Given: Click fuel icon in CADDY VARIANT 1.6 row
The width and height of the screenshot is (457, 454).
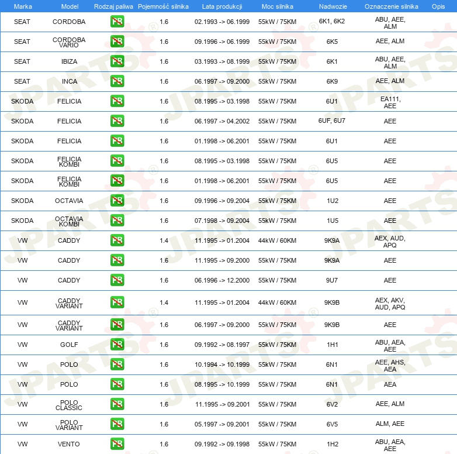Looking at the screenshot, I should [x=117, y=325].
